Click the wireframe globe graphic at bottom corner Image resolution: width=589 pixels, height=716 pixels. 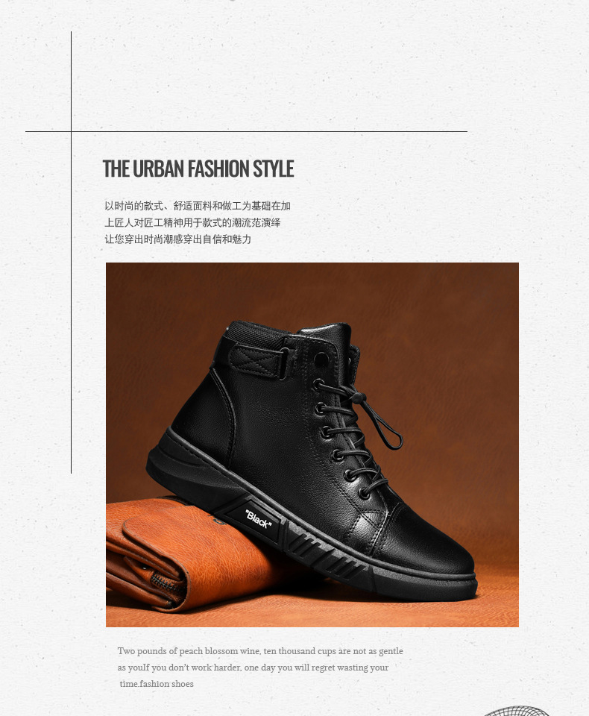[516, 711]
